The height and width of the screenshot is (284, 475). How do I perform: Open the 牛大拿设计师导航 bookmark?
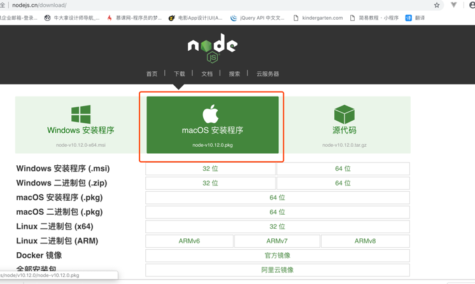coord(72,18)
